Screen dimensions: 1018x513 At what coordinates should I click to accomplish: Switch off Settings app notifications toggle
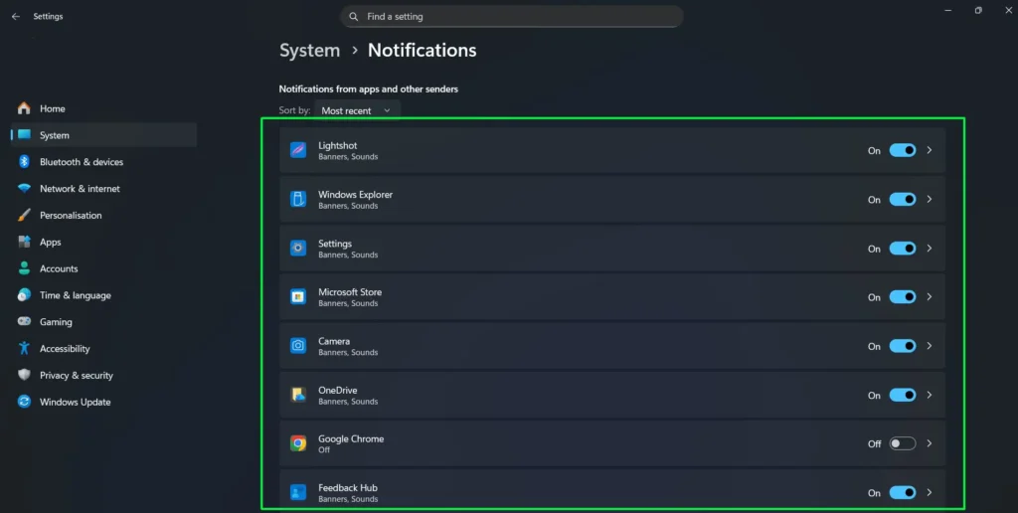pyautogui.click(x=903, y=249)
